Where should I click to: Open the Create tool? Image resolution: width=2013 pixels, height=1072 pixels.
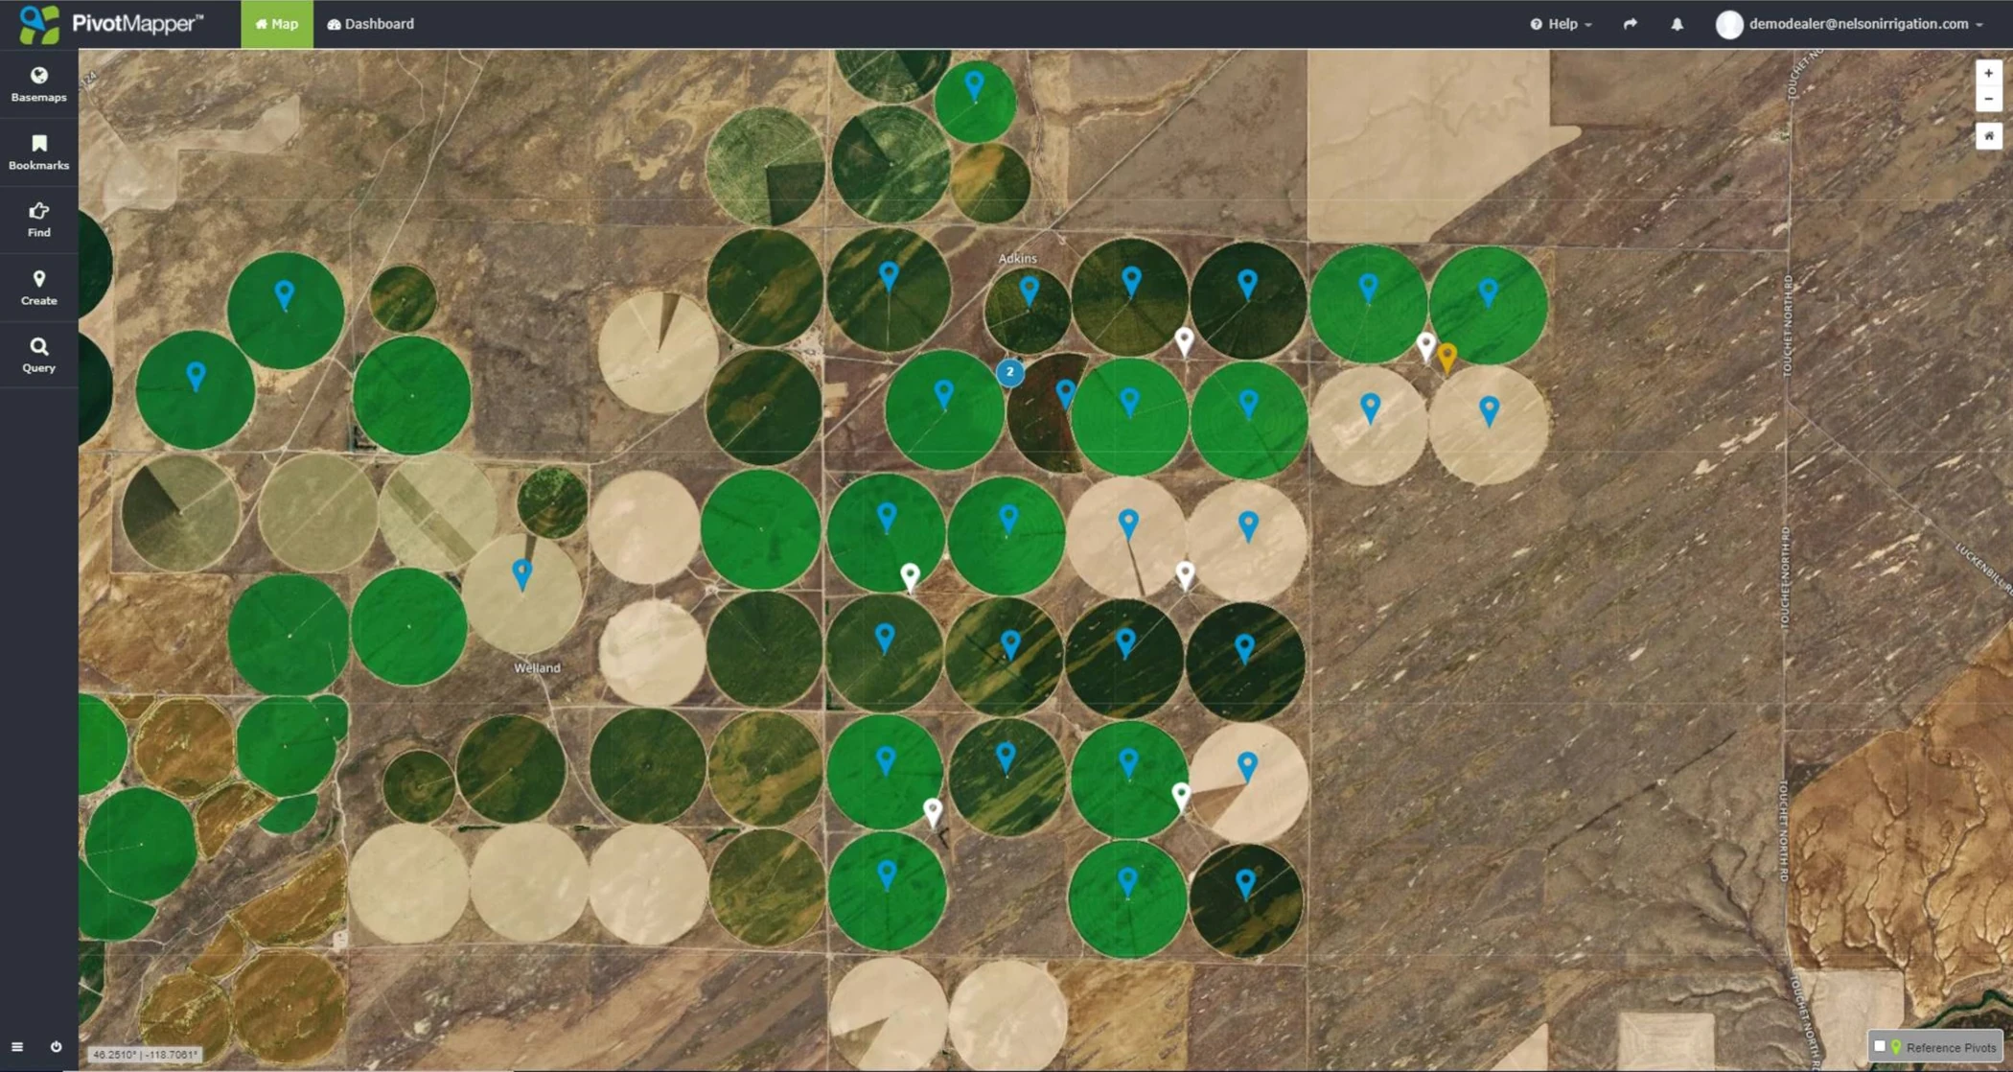pos(38,287)
